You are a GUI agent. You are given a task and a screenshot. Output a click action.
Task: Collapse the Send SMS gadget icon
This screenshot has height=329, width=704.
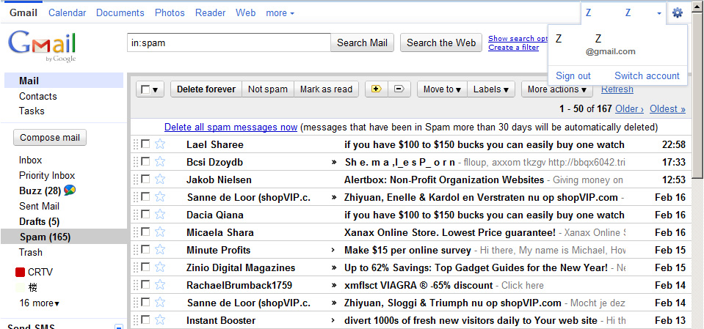coord(118,327)
